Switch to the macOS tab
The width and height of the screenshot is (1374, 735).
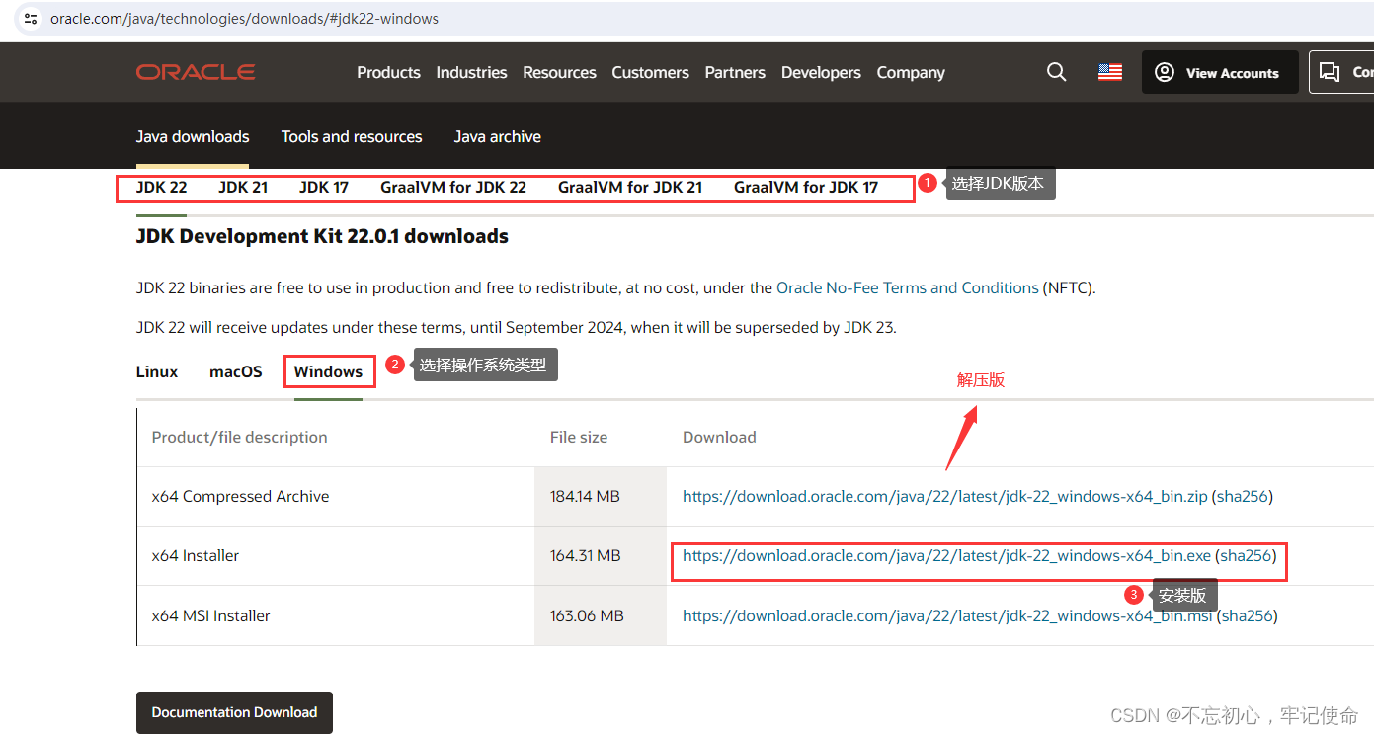[x=236, y=371]
